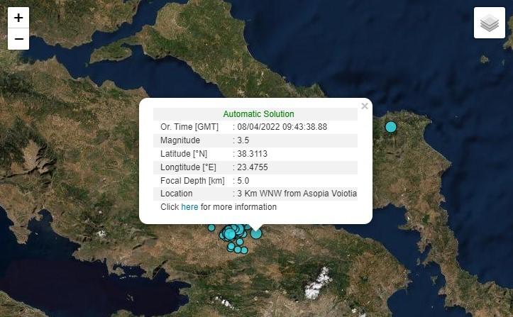
Task: Select the earthquake marker under the popup tip
Action: point(256,233)
